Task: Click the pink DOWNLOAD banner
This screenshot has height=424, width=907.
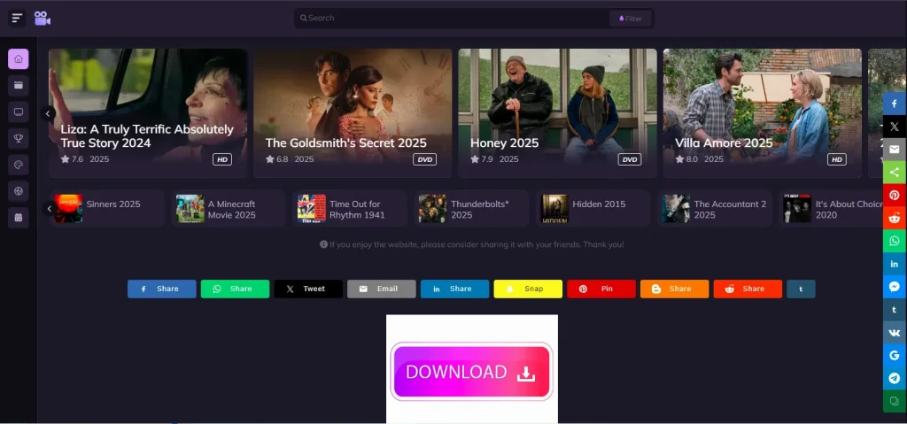Action: tap(471, 372)
